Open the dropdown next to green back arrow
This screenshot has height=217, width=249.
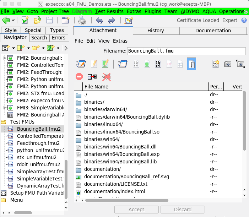13,20
